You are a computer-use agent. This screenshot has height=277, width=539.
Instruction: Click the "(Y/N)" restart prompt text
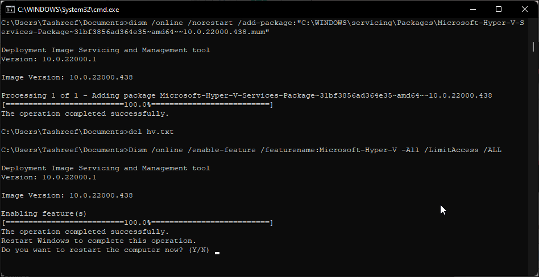[197, 250]
